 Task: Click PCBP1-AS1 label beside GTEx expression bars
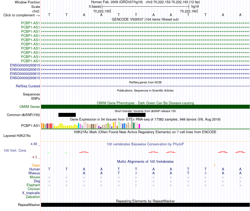[x=31, y=126]
